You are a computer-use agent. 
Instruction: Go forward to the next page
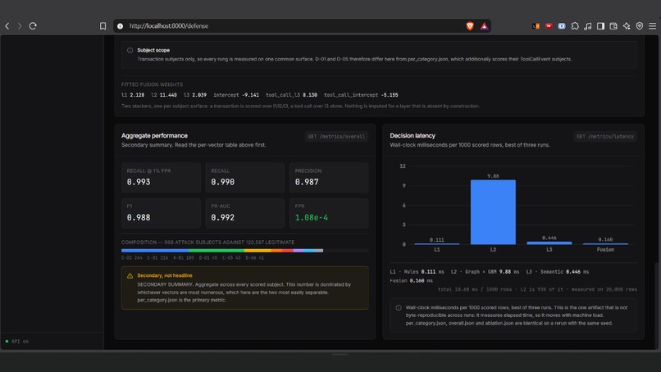pos(20,26)
